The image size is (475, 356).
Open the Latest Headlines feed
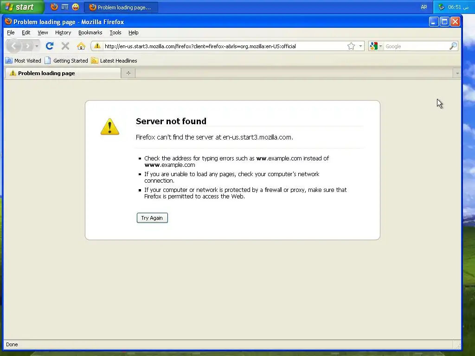click(x=114, y=61)
